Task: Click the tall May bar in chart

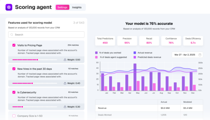Action: [135, 77]
